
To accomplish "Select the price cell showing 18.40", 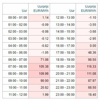I will coord(87,95).
